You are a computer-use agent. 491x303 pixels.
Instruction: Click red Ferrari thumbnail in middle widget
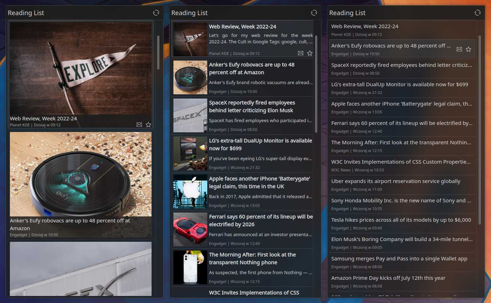click(190, 229)
